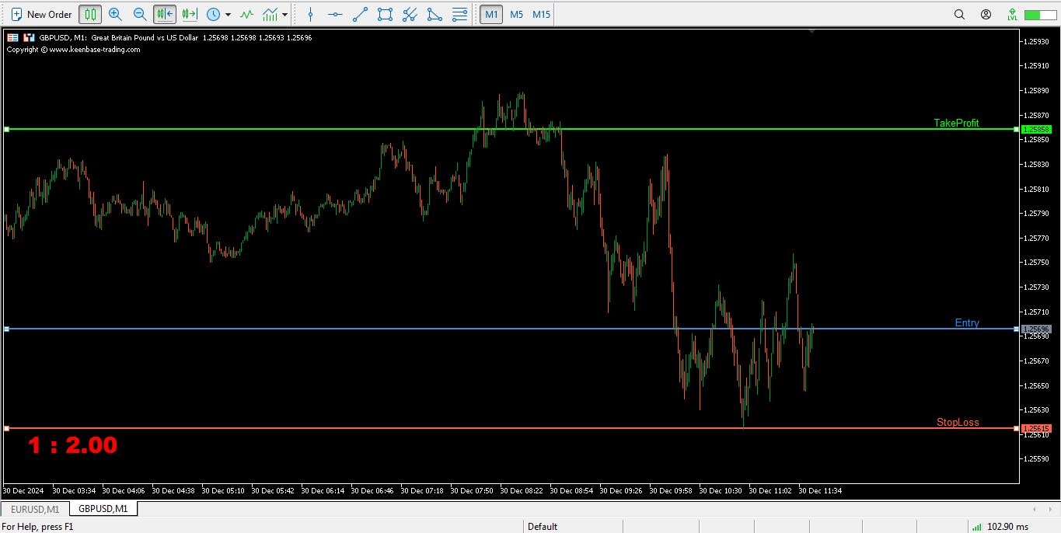Click the keenbase-trading.com copyright text
Screen dimensions: 1061x533
(x=74, y=49)
